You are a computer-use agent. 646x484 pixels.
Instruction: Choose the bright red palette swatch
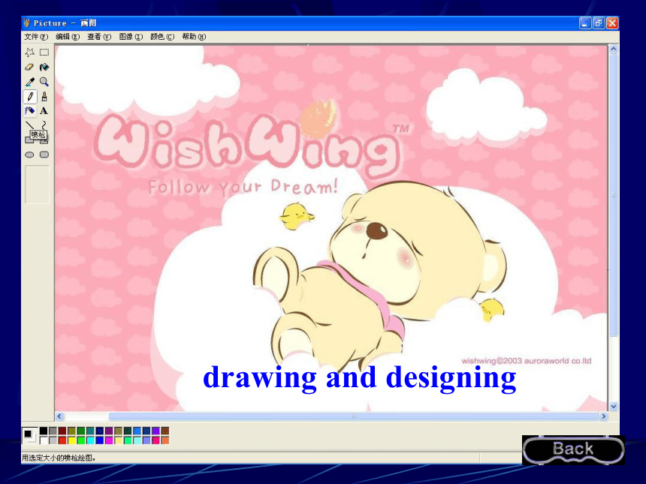click(x=62, y=440)
